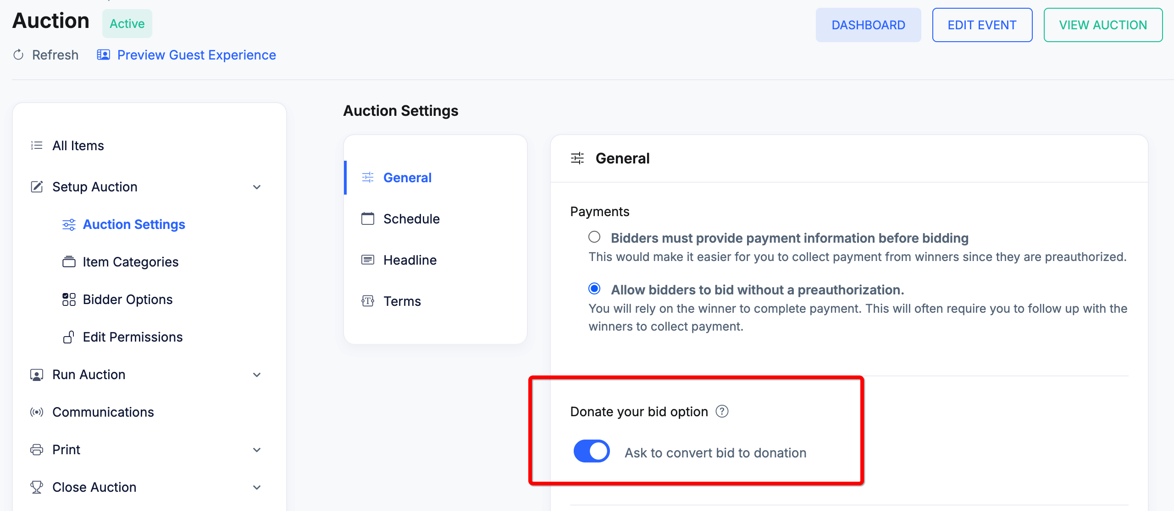Click the Refresh circular arrow icon
This screenshot has height=511, width=1174.
(x=18, y=55)
